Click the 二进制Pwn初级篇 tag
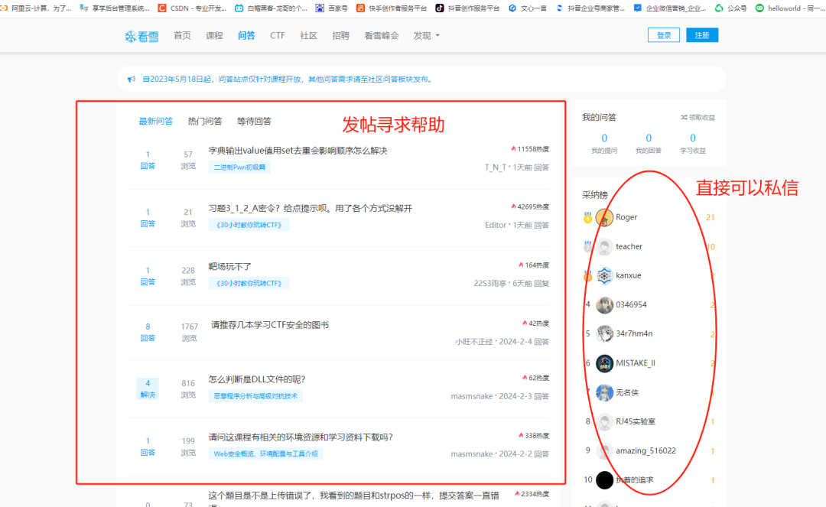 coord(239,167)
